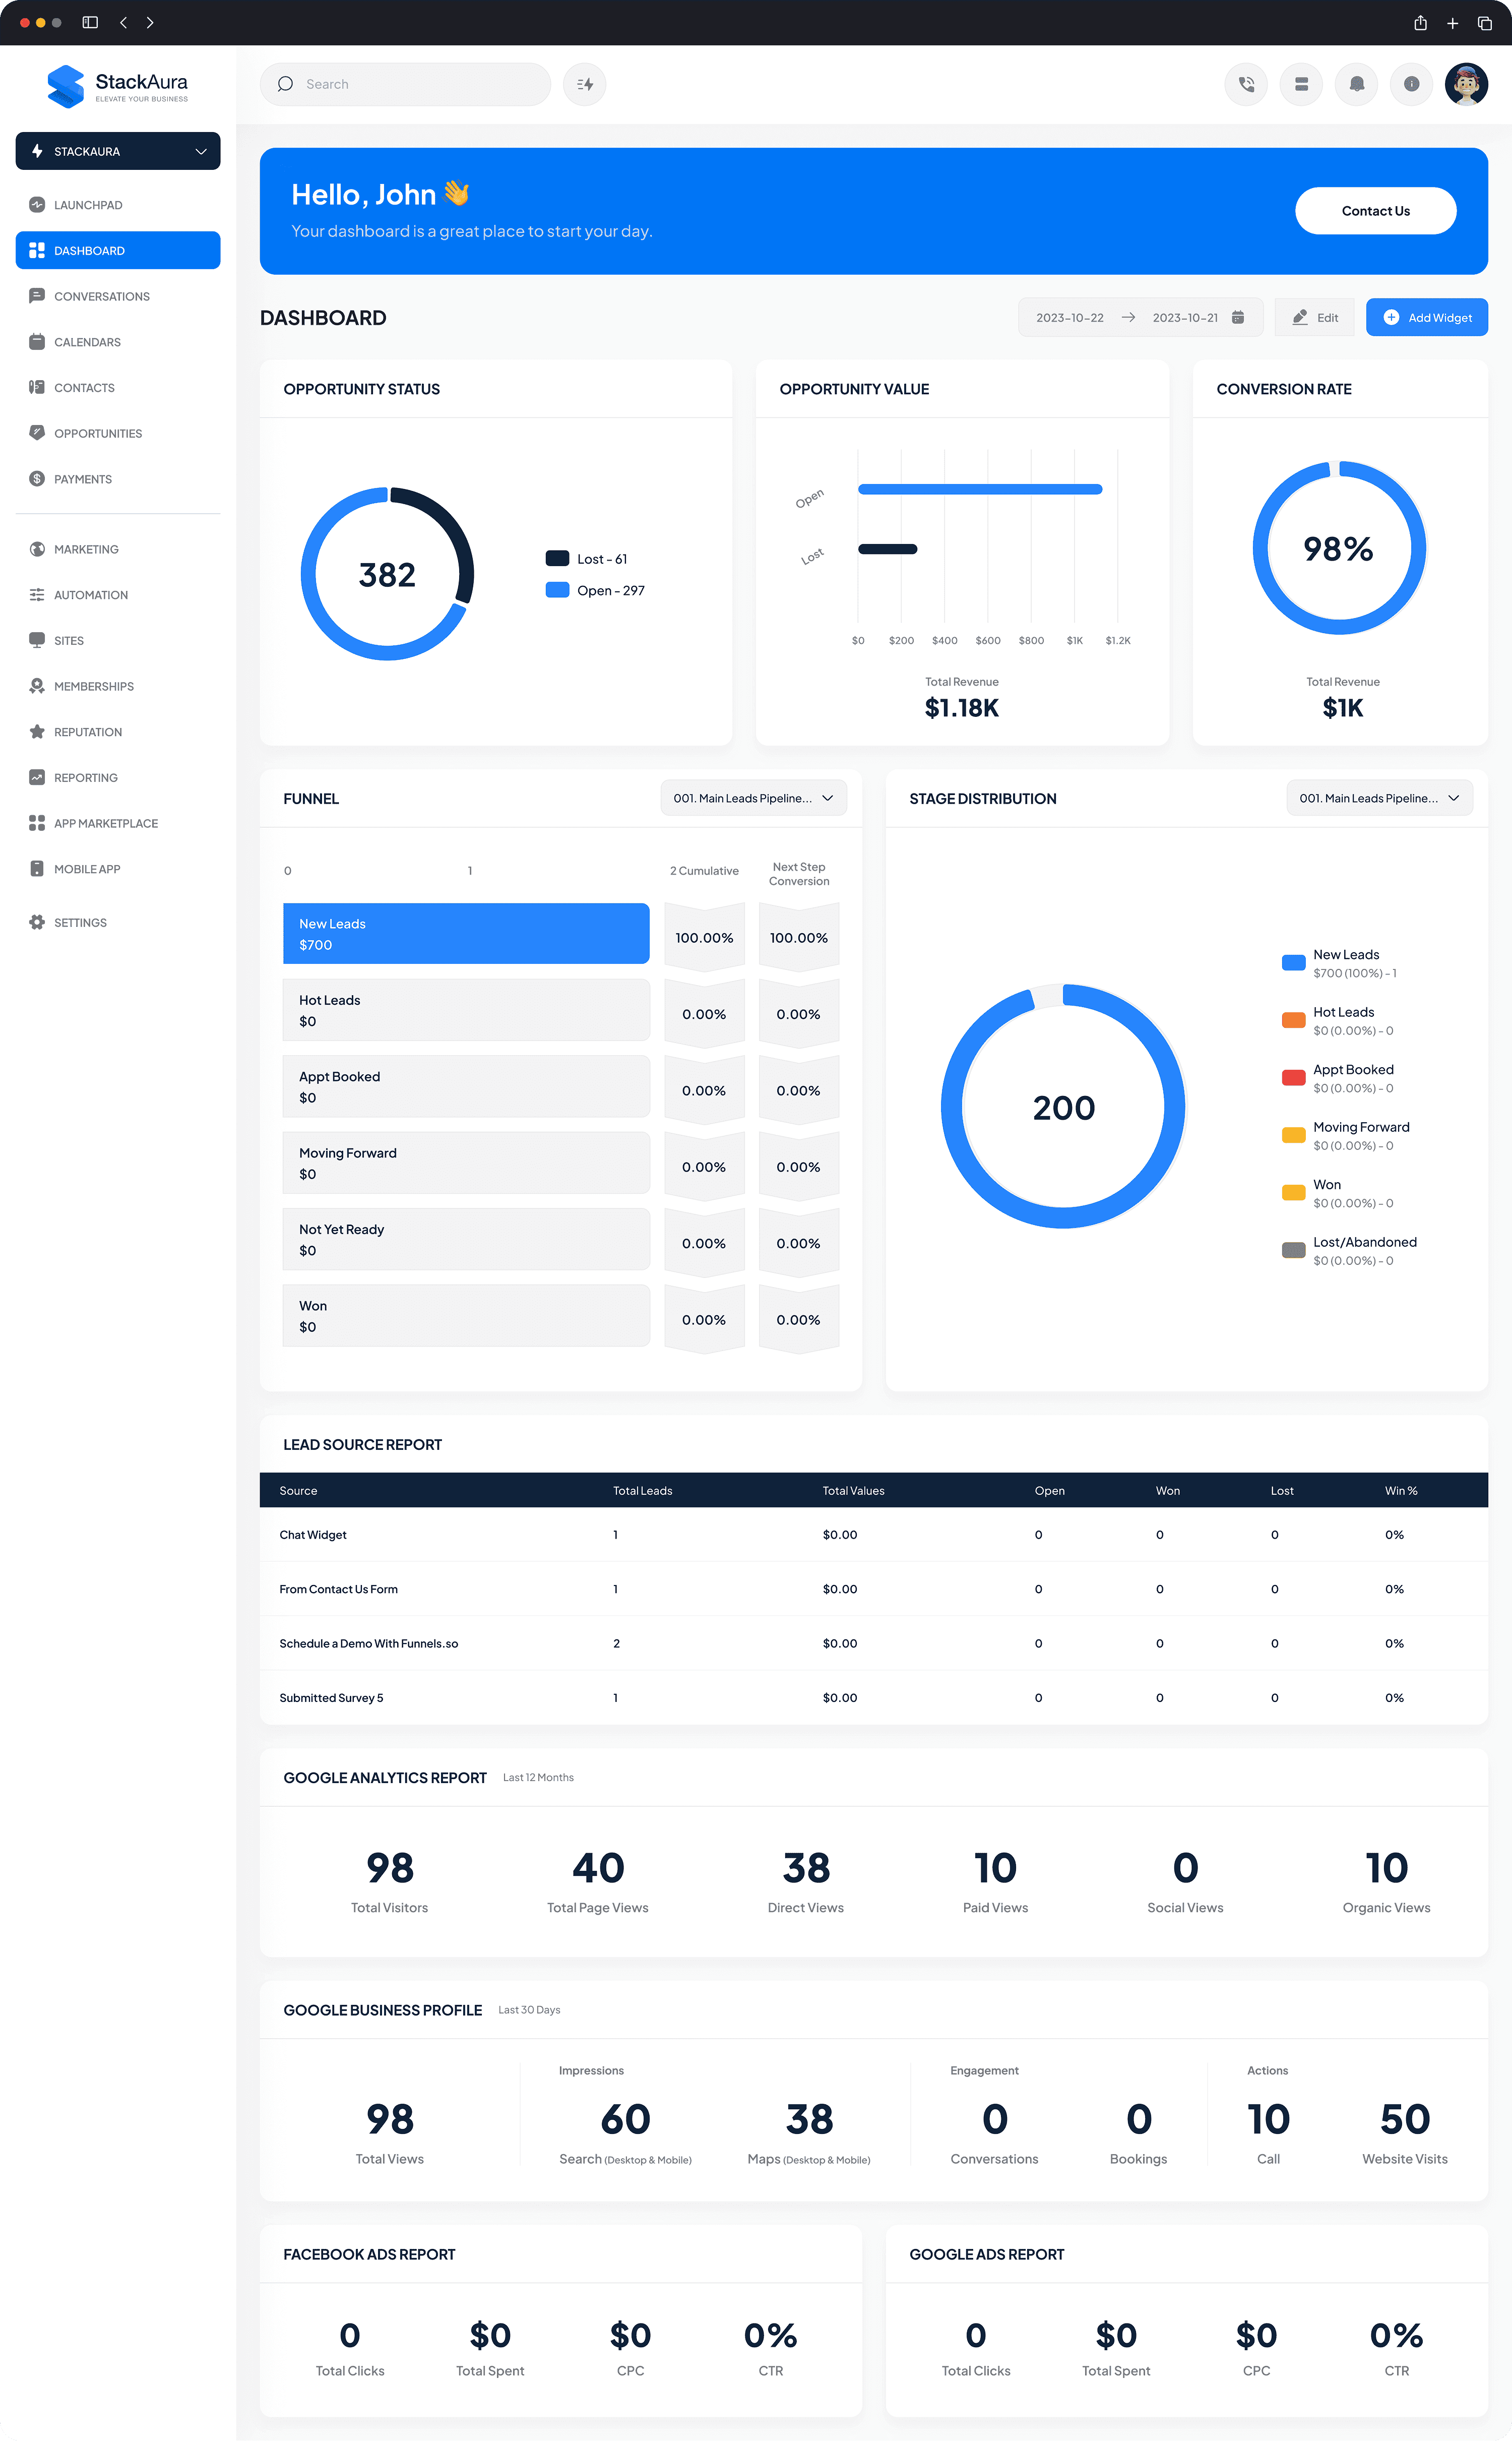Open the Conversations section in the sidebar
The width and height of the screenshot is (1512, 2441).
pos(101,296)
